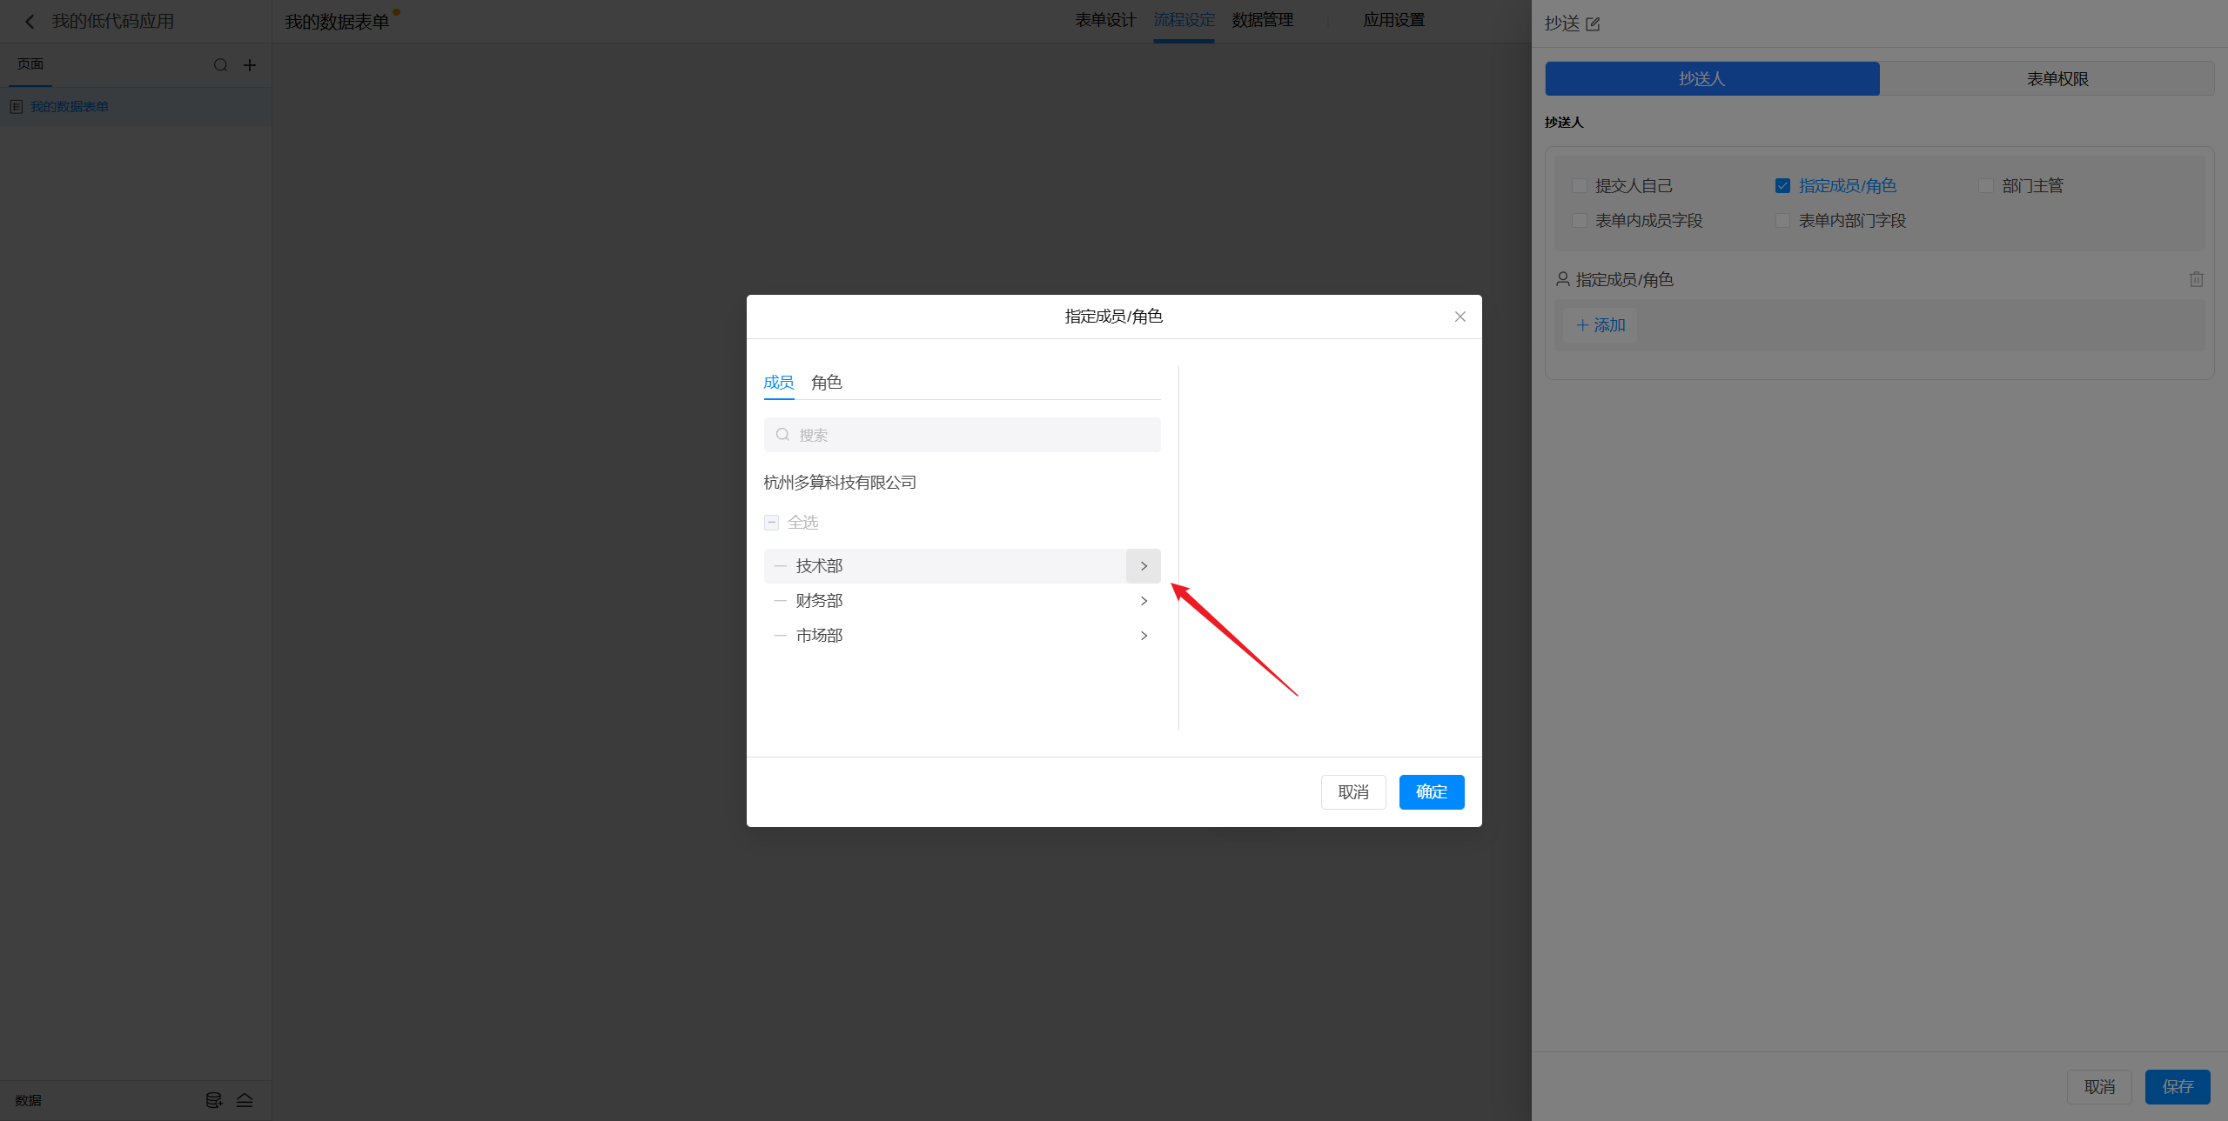Click the 添加 link
2228x1121 pixels.
1601,325
